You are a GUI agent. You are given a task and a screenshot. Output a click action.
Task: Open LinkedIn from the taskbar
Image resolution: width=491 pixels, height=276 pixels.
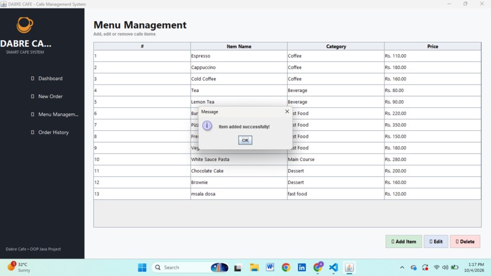coord(302,267)
